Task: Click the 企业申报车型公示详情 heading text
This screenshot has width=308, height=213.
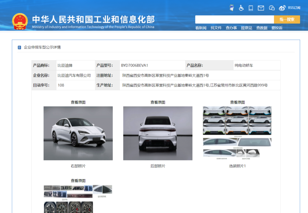Action: 42,47
